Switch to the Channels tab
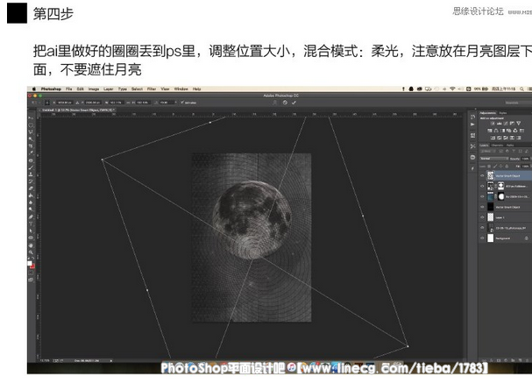532x383 pixels. (498, 145)
